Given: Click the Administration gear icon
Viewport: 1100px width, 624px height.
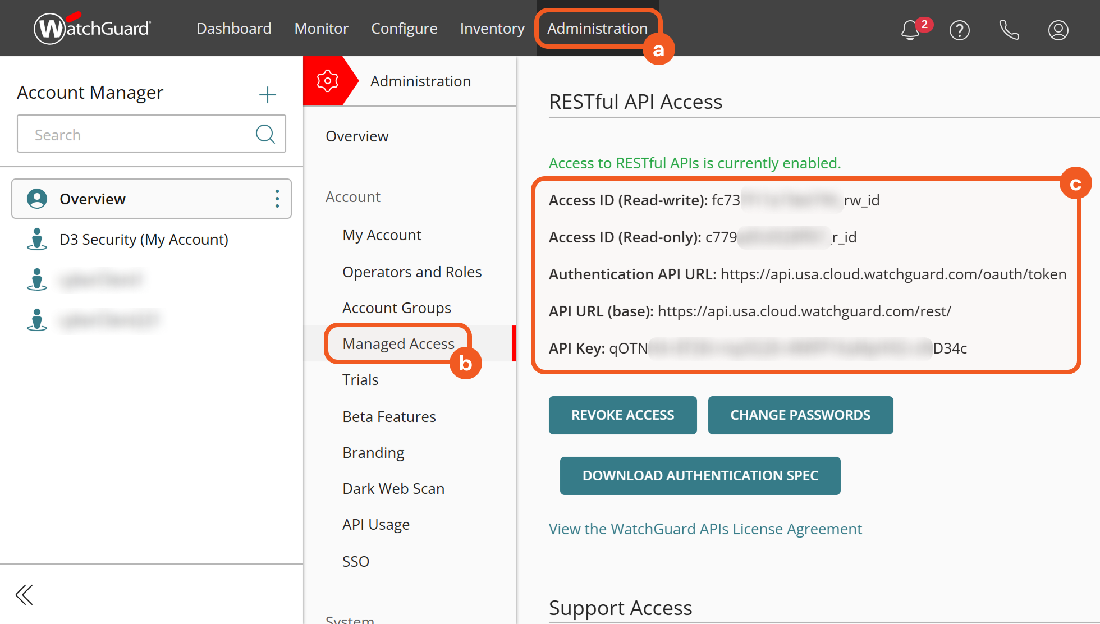Looking at the screenshot, I should pos(327,81).
